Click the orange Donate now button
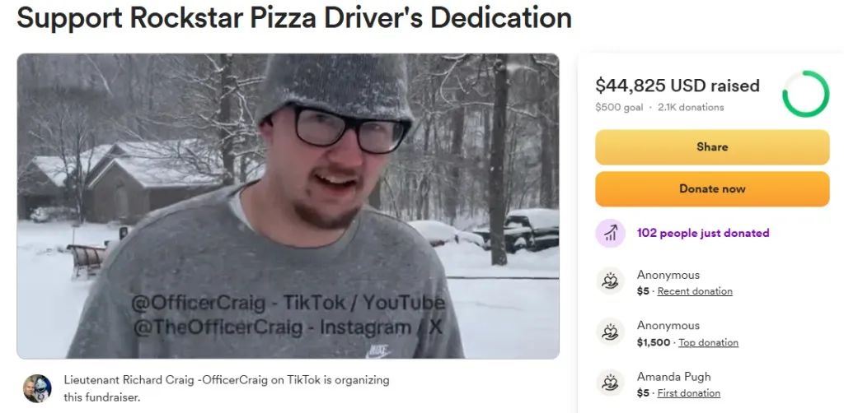The image size is (844, 413). click(x=711, y=188)
